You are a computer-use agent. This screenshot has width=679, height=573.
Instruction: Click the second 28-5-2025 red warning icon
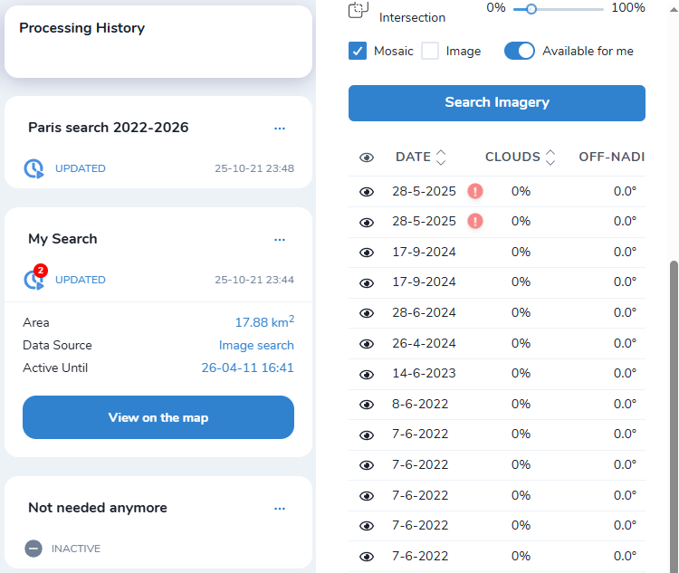[x=475, y=221]
